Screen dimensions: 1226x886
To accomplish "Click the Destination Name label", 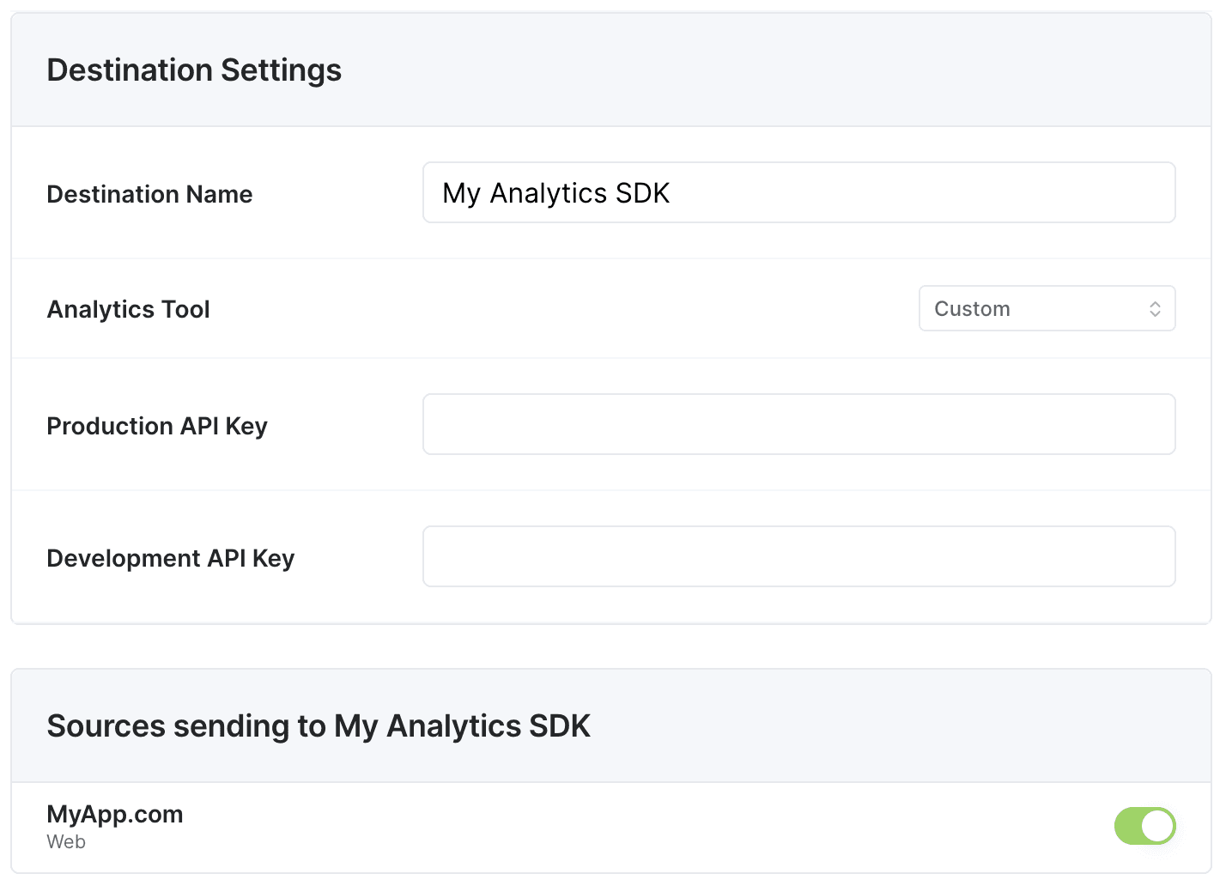I will [149, 194].
